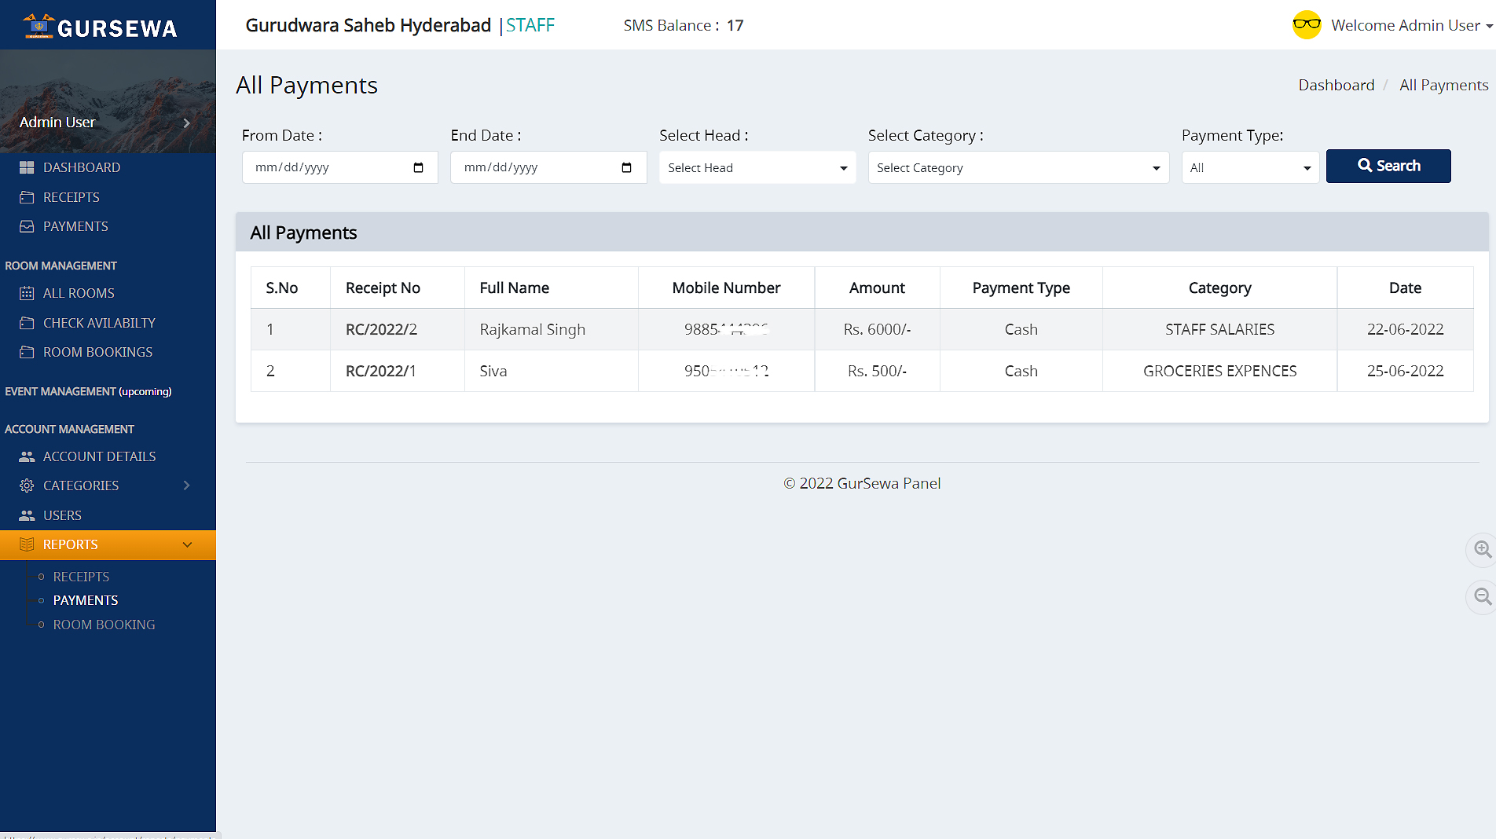Click the Gursewa logo in header

(x=101, y=27)
